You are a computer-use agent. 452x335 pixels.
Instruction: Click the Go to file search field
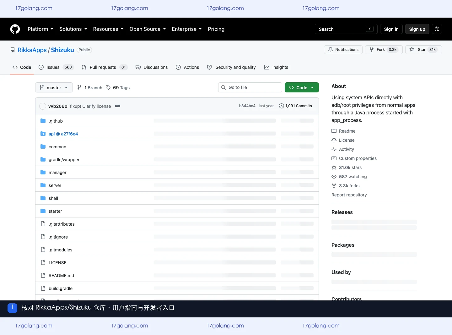(x=250, y=87)
